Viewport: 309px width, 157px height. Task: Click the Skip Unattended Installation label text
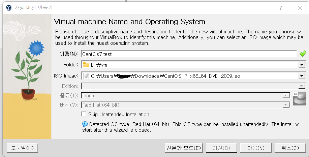[x=119, y=115]
